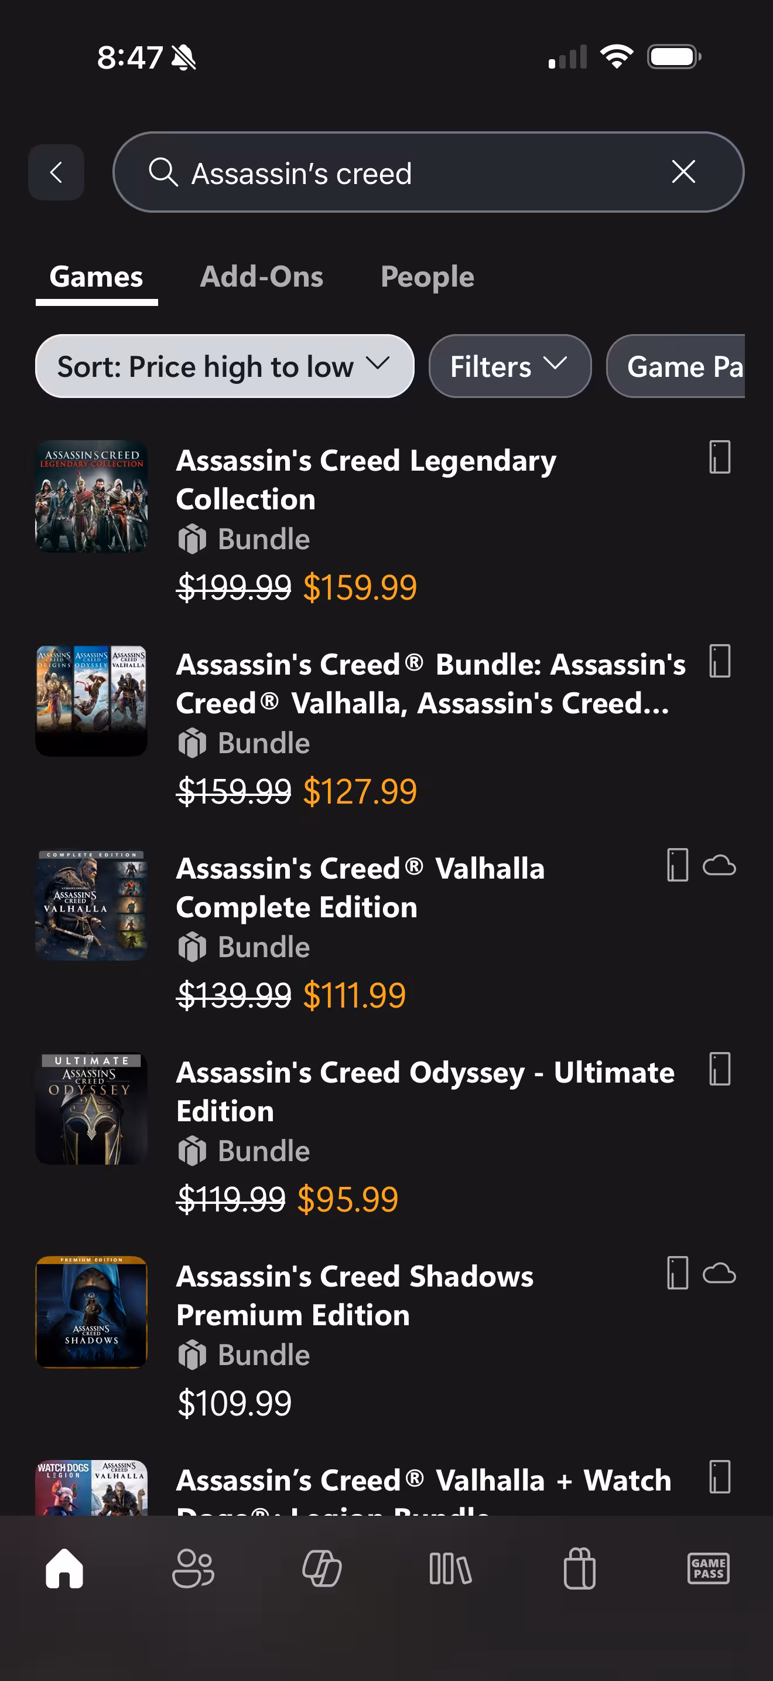Open the Game Pass tab icon
Image resolution: width=773 pixels, height=1681 pixels.
[709, 1569]
